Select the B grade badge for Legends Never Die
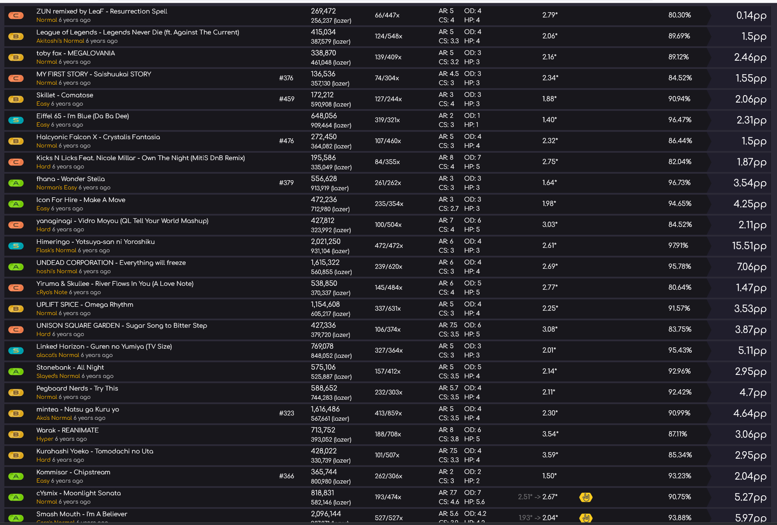This screenshot has width=777, height=525. [x=16, y=36]
